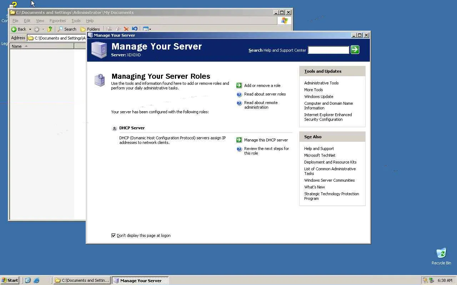The width and height of the screenshot is (457, 285).
Task: Click the Add or remove a role link
Action: [262, 85]
